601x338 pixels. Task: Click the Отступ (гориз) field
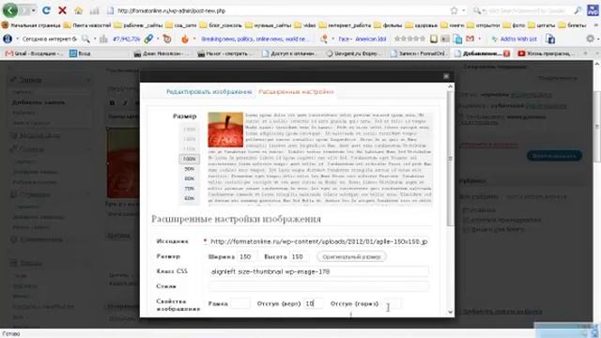click(x=393, y=303)
